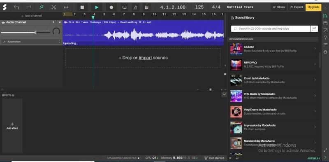Click the import sounds link
The width and height of the screenshot is (329, 162).
145,58
